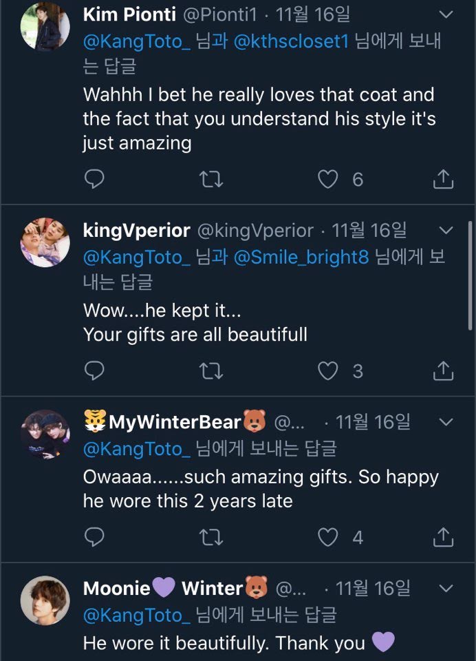Open options chevron on Moonie Winter's tweet

pos(446,589)
